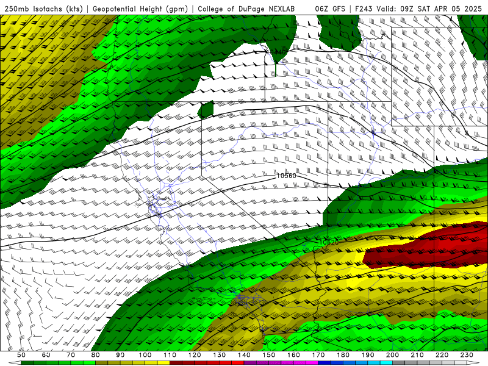
Task: Click the 50 value on the legend
Action: tap(21, 355)
